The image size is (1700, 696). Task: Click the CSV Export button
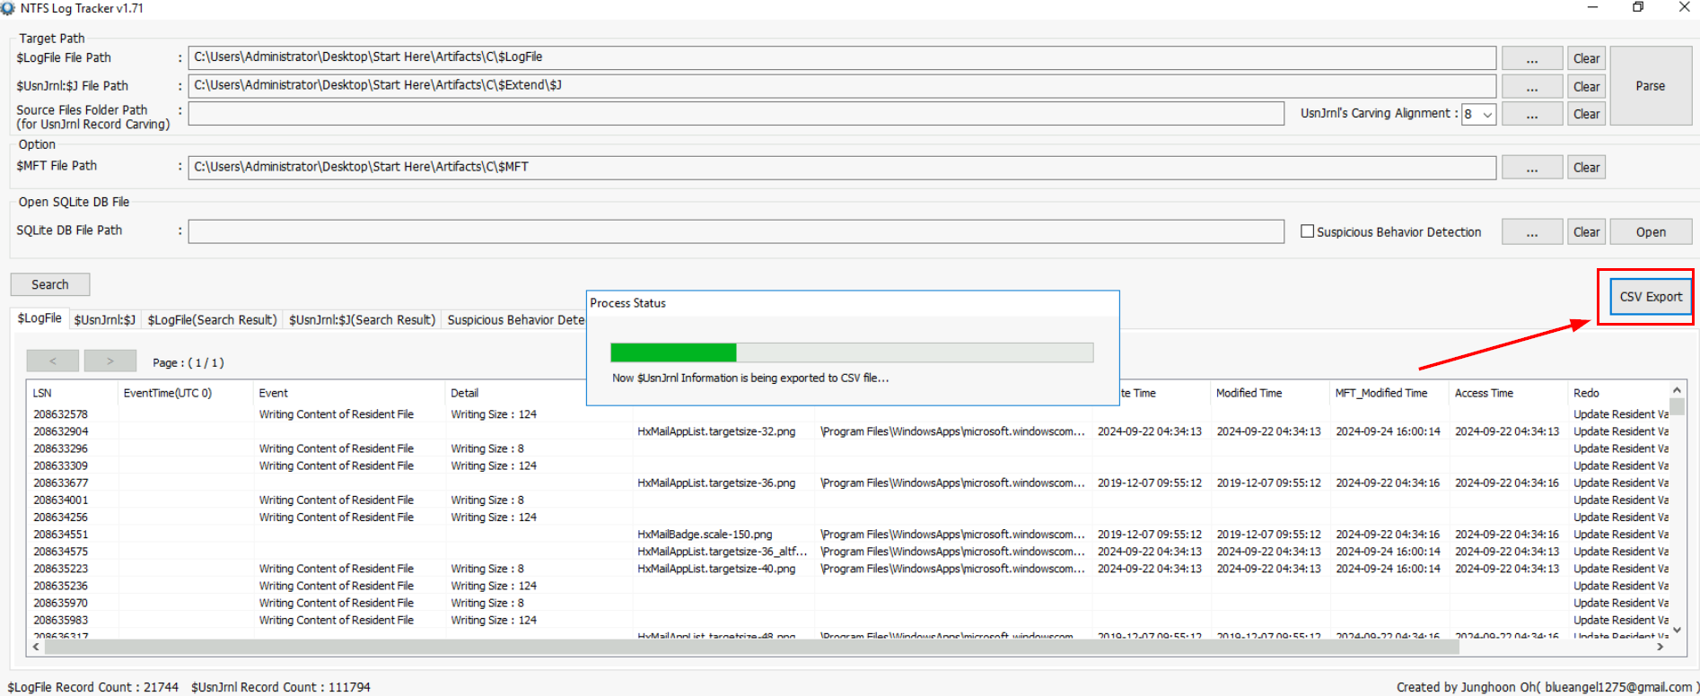(1651, 297)
